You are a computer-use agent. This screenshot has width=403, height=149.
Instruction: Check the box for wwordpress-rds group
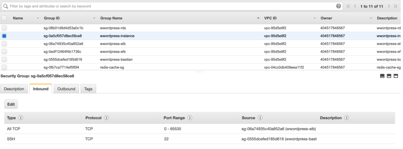pos(4,28)
